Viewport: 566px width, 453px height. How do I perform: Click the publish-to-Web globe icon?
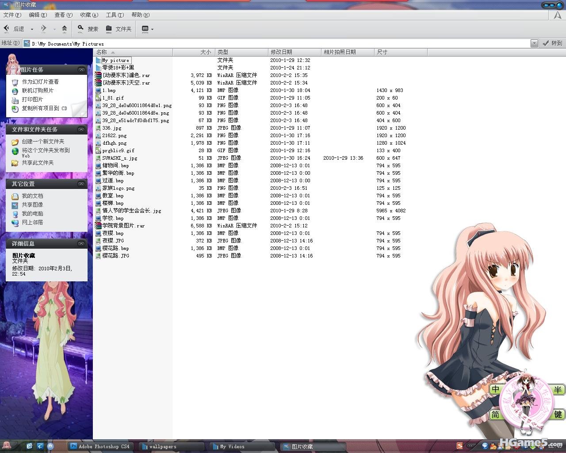point(15,151)
